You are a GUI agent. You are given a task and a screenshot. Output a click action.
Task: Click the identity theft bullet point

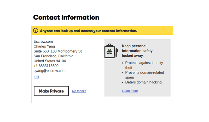pos(144,65)
